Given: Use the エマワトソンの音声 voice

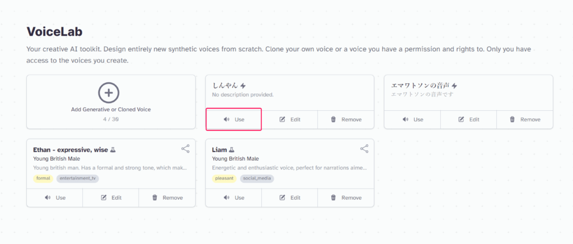Looking at the screenshot, I should pos(412,119).
